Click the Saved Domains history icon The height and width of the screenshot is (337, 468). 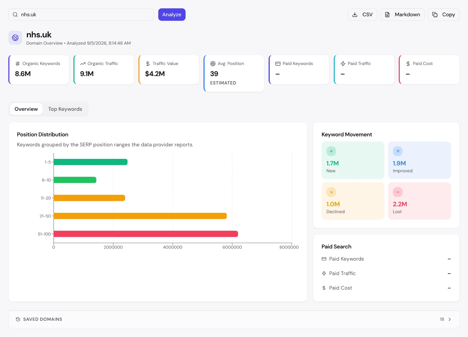tap(18, 319)
